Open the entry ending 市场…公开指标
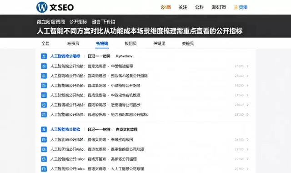This screenshot has width=291, height=173. (99, 76)
